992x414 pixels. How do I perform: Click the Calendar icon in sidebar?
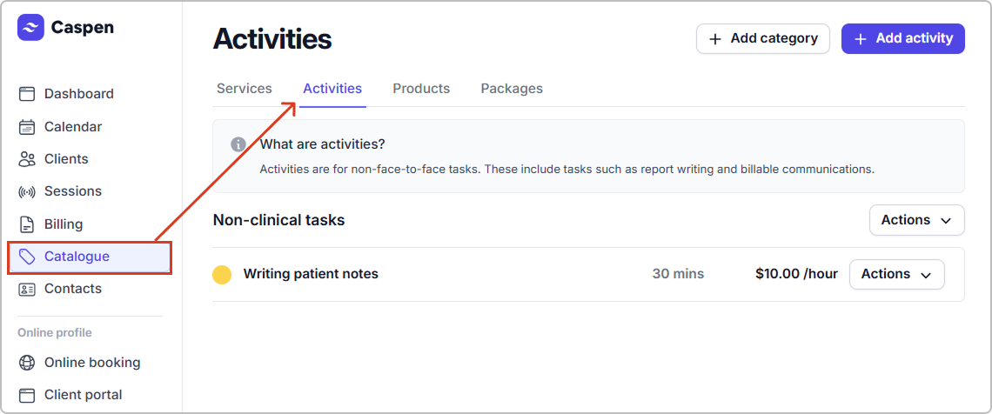coord(27,127)
